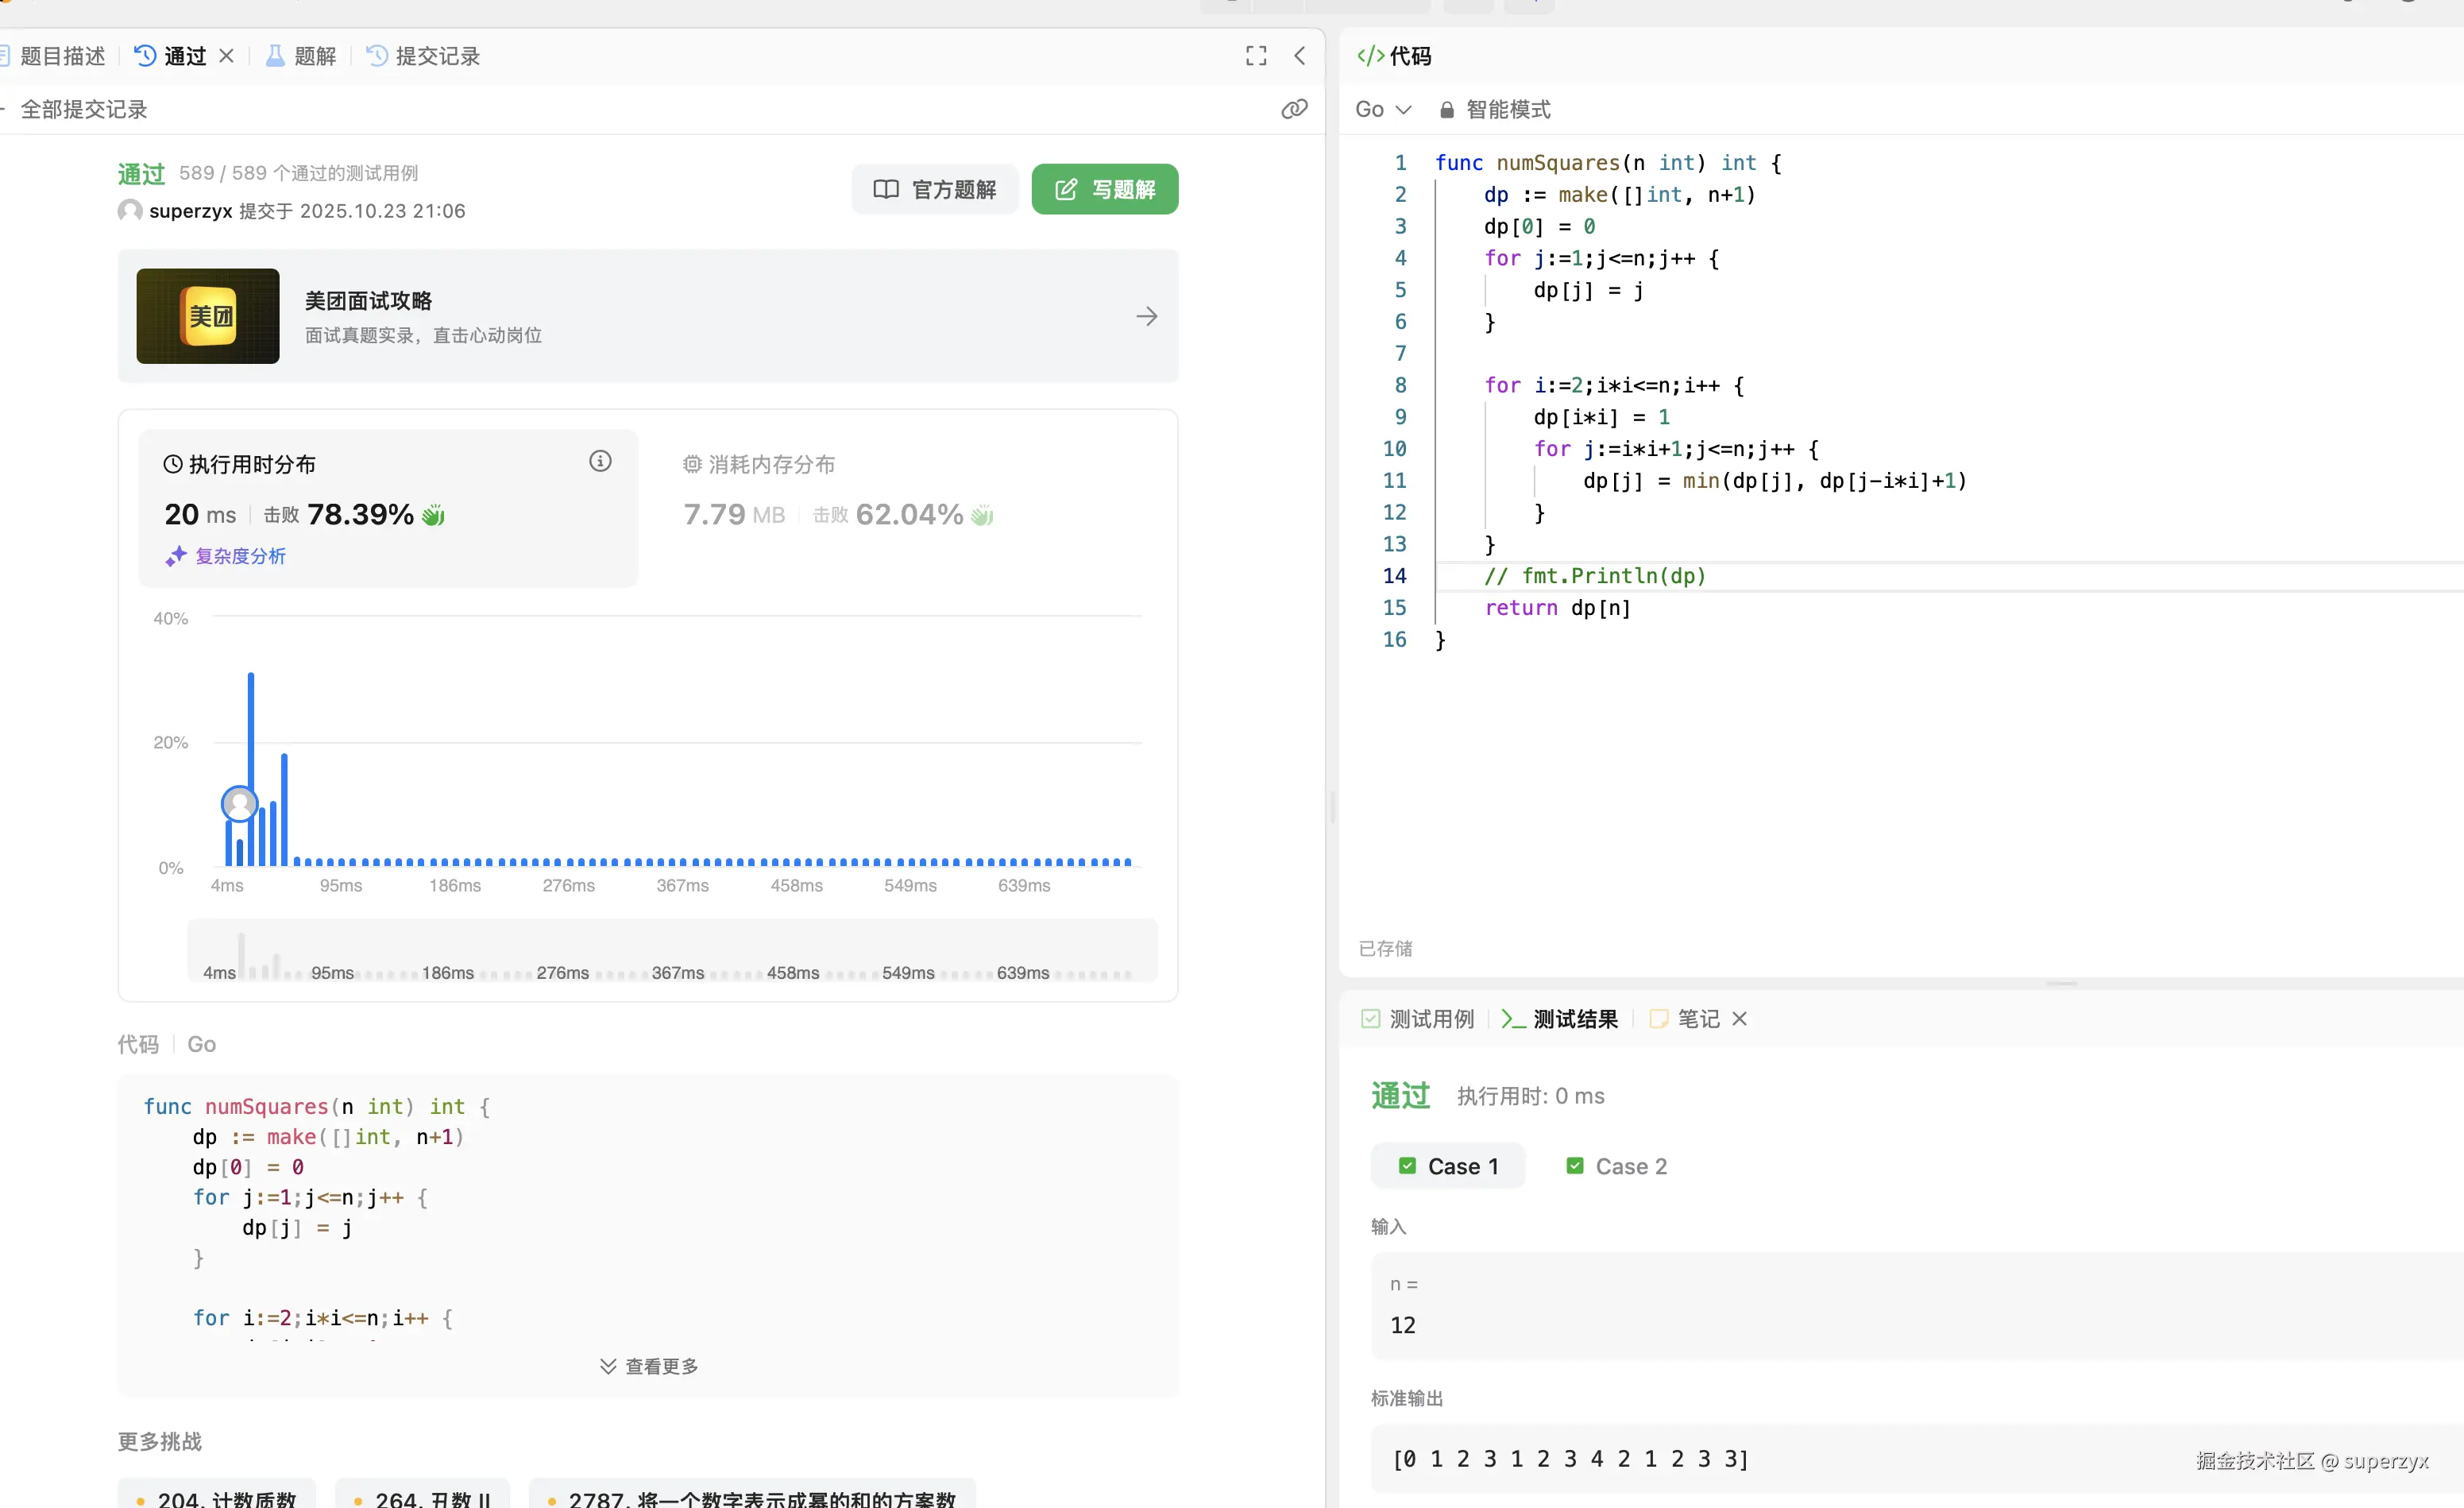
Task: Open 复杂度分析 complexity analysis
Action: pyautogui.click(x=226, y=556)
